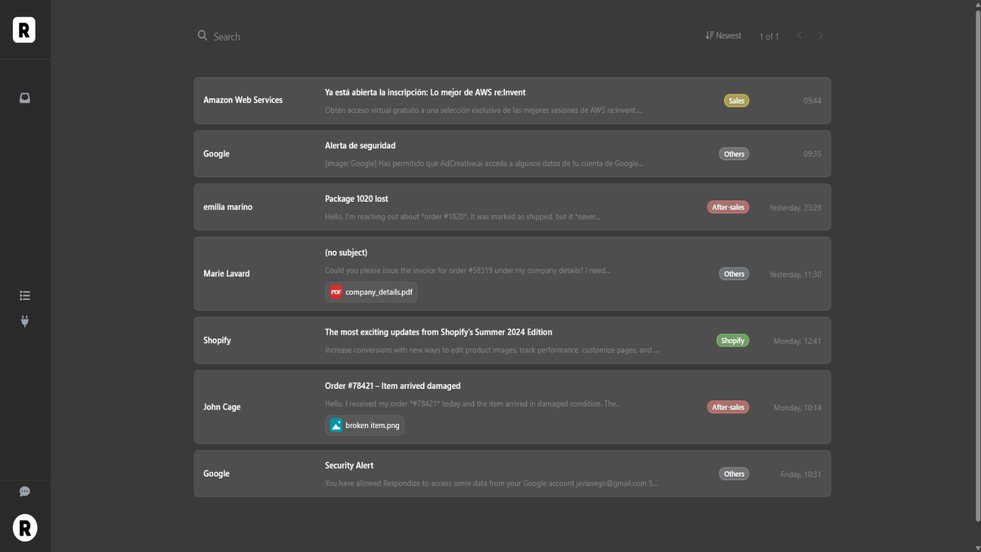Open the chat bubble icon in sidebar
The image size is (981, 552).
point(25,491)
